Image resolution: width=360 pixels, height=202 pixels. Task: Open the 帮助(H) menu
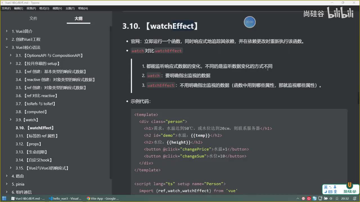tap(83, 8)
